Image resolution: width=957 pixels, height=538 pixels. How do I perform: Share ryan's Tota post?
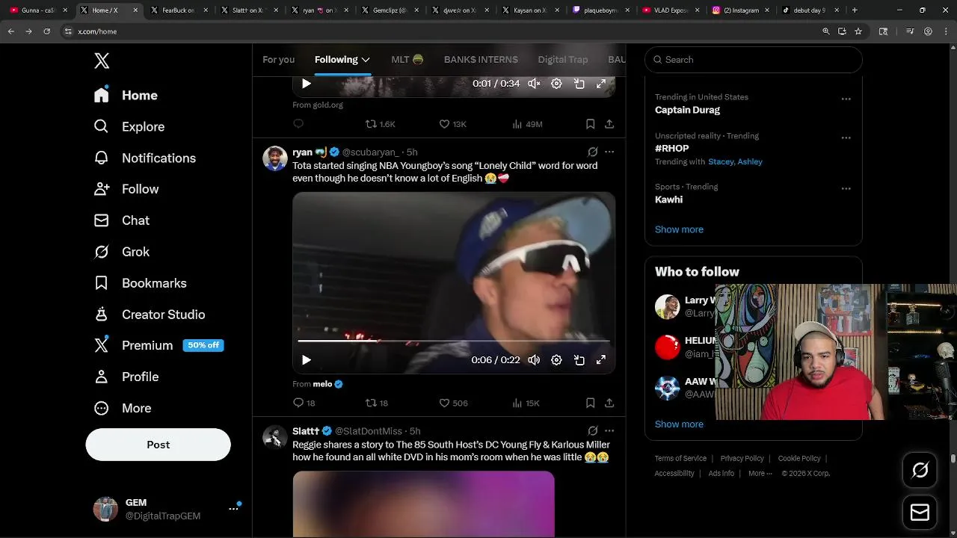point(609,403)
